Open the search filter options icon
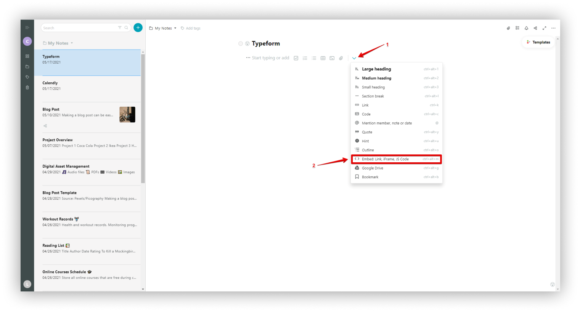This screenshot has height=312, width=580. 120,28
